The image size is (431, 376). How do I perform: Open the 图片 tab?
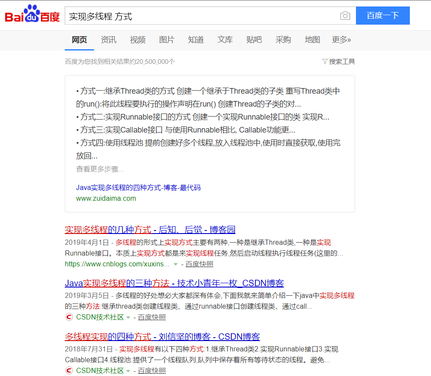tap(167, 40)
